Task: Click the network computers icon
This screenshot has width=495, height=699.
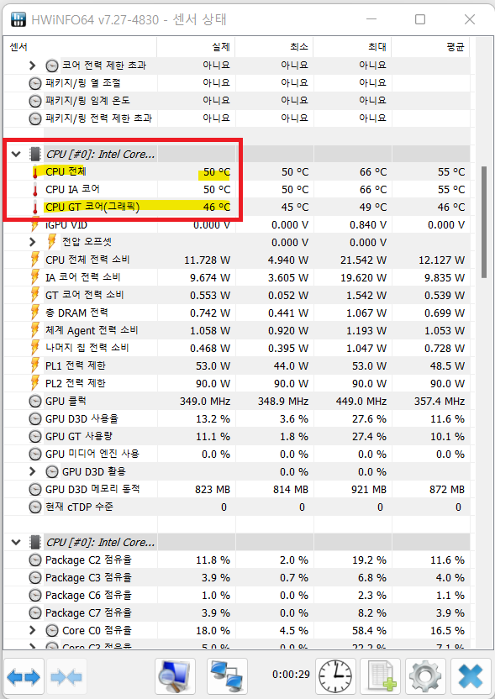Action: 227,677
